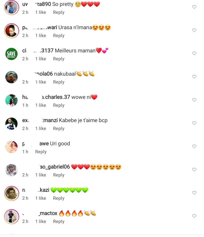Like "Kabebe je t'aime bcp" comment
This screenshot has height=237, width=204.
(x=194, y=123)
